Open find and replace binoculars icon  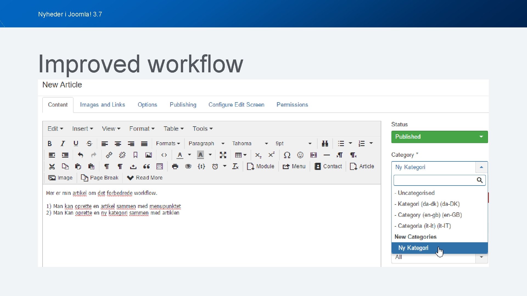(x=325, y=144)
